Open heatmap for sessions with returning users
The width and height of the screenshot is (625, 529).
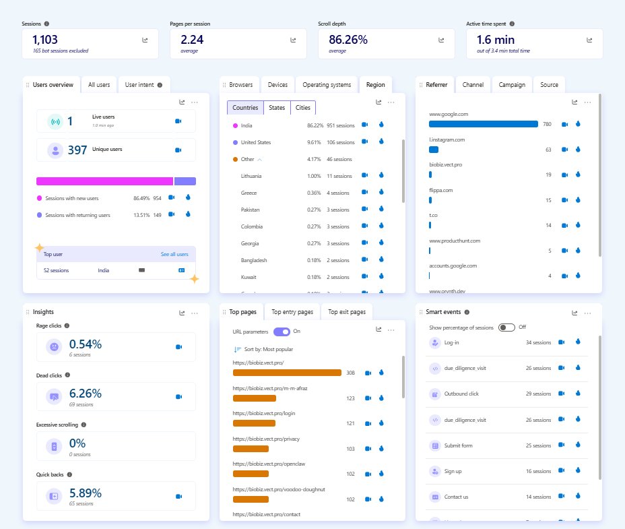tap(188, 214)
